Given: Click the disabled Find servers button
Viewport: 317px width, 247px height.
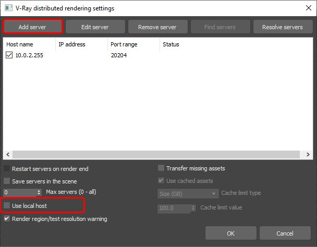Looking at the screenshot, I should pyautogui.click(x=220, y=27).
